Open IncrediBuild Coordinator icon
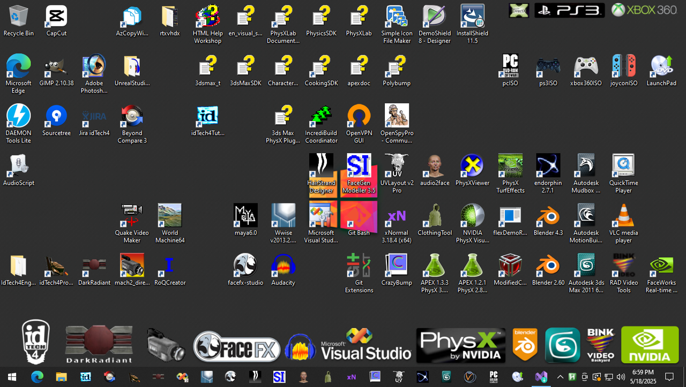 (321, 124)
